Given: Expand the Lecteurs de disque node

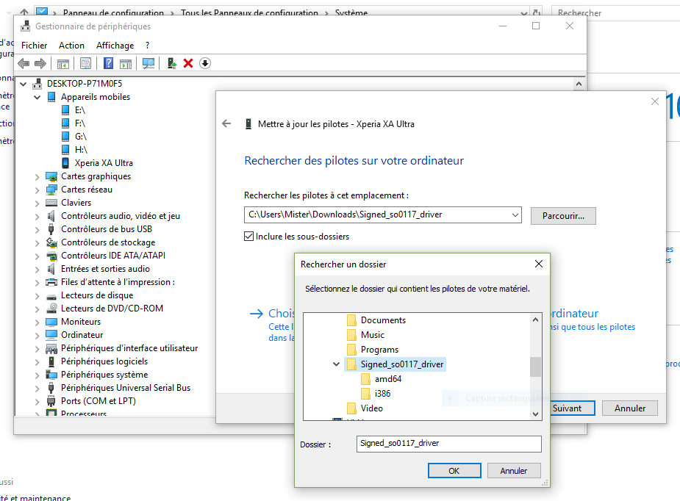Looking at the screenshot, I should [37, 296].
